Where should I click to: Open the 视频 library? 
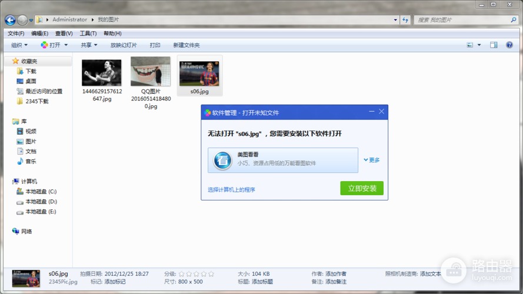coord(31,131)
